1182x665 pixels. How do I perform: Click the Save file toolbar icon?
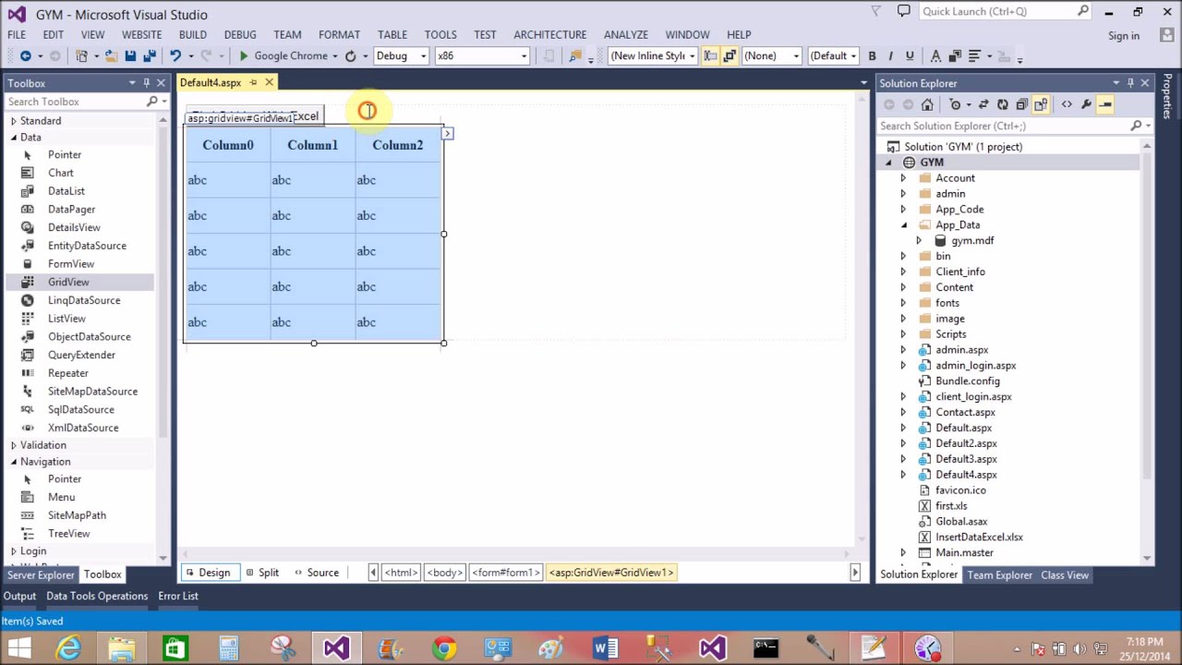(130, 56)
